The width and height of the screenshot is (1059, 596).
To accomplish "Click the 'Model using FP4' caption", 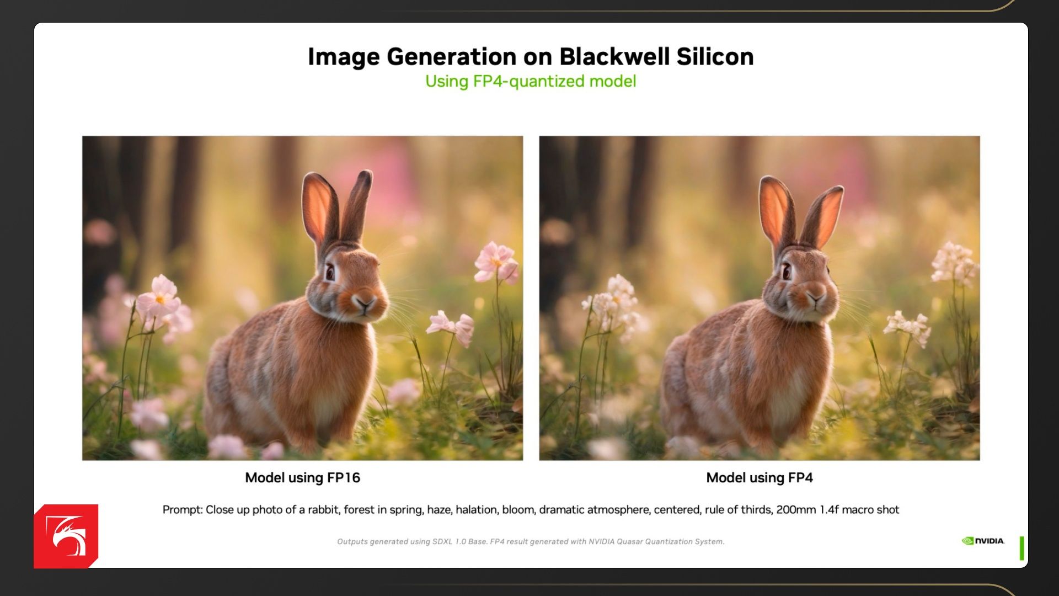I will point(759,477).
